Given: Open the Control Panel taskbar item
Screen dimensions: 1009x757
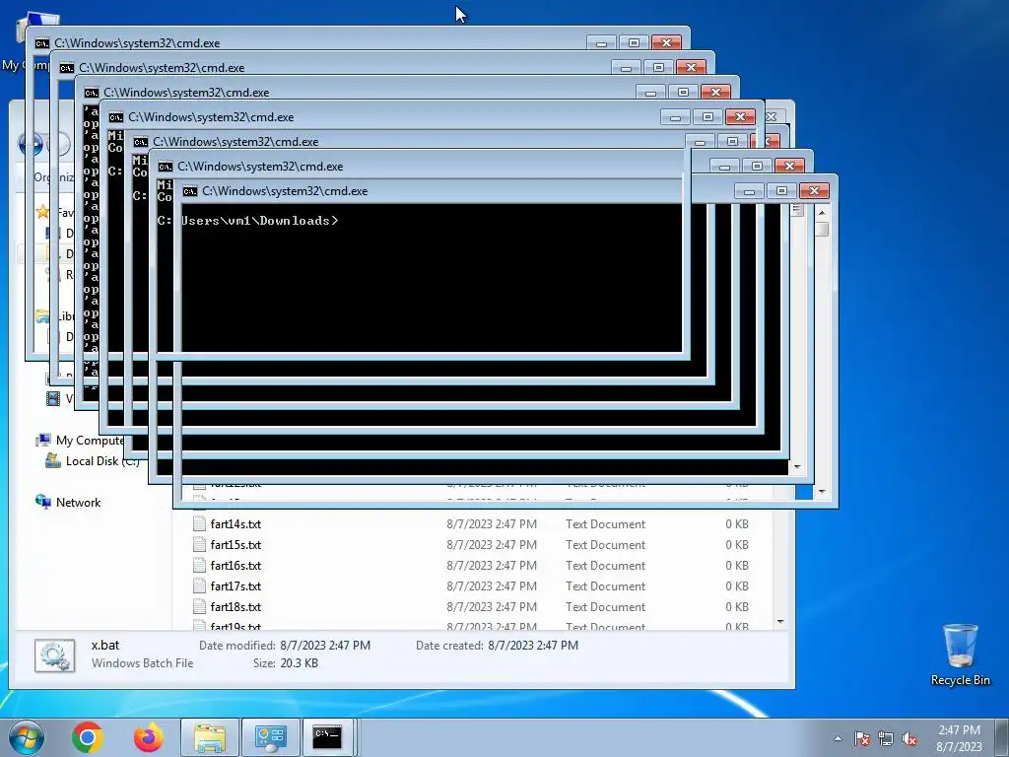Looking at the screenshot, I should click(x=270, y=737).
